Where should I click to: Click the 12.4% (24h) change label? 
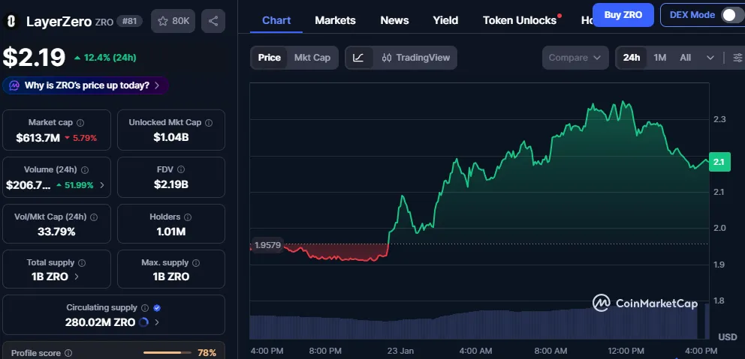pos(105,58)
